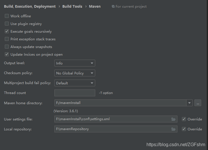Enable Print exception stack traces
The image size is (208, 150).
7,39
